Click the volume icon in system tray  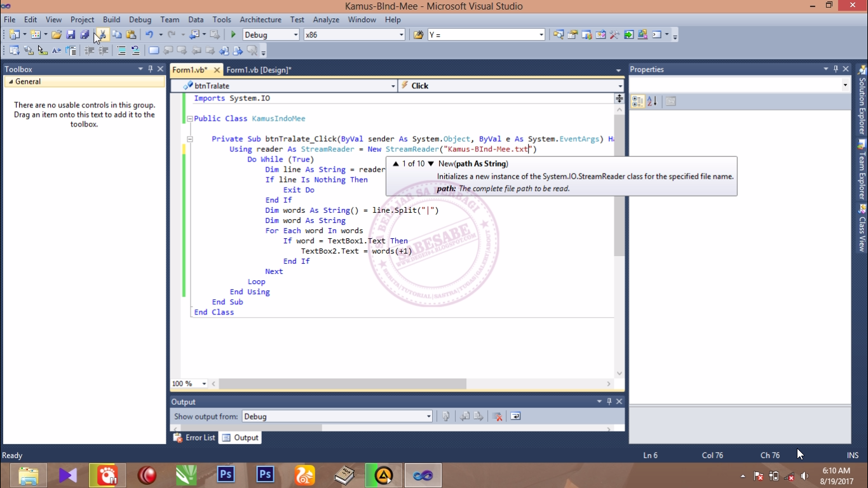(x=805, y=476)
